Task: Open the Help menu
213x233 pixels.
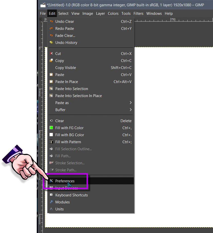Action: (x=168, y=14)
